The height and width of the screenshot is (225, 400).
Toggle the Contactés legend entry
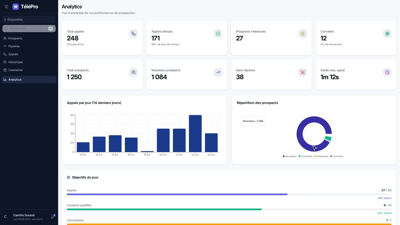[x=305, y=156]
